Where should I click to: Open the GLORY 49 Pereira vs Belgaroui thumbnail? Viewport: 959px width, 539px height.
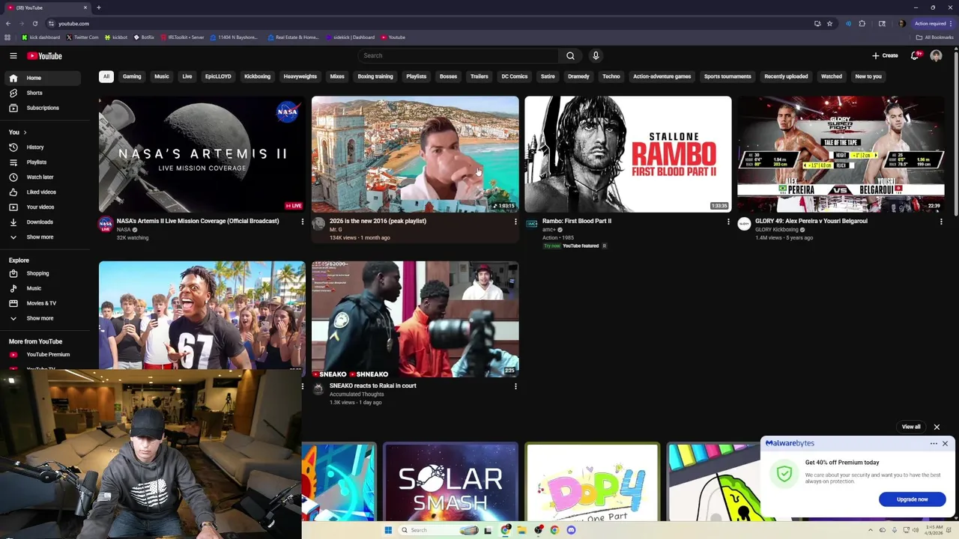pyautogui.click(x=841, y=154)
